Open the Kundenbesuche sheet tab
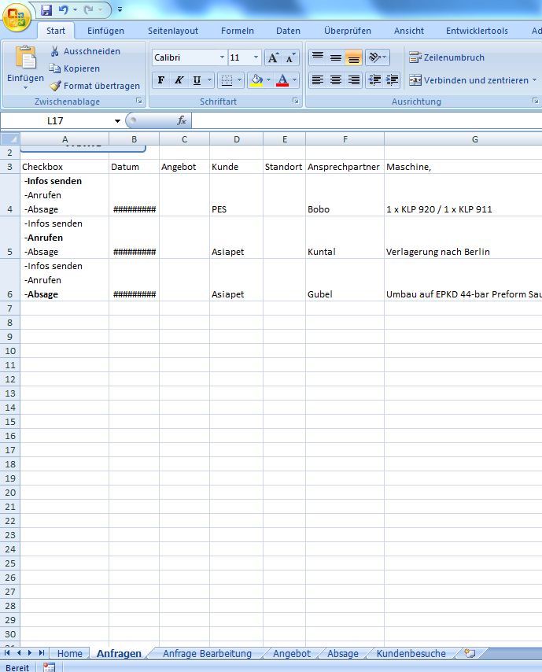The height and width of the screenshot is (672, 542). [411, 654]
